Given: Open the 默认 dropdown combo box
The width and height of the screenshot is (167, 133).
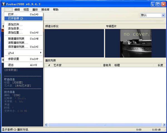Looking at the screenshot, I should (x=153, y=15).
